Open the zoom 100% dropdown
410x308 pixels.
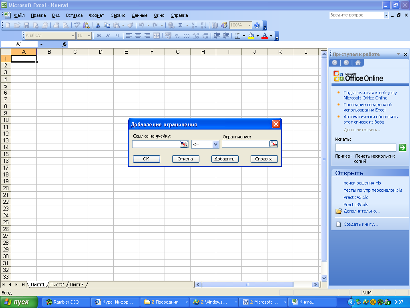(x=249, y=25)
